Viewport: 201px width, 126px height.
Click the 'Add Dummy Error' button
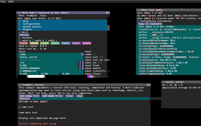click(x=52, y=96)
